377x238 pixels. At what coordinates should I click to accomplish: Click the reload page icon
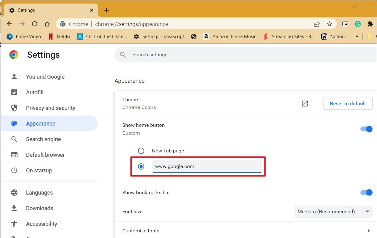34,24
